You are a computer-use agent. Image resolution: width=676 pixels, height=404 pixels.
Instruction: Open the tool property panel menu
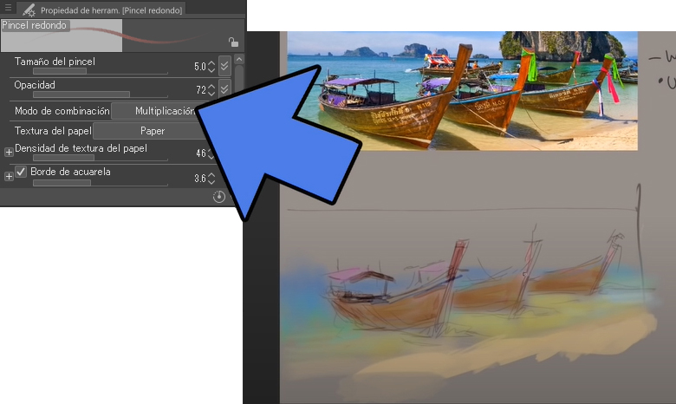pyautogui.click(x=9, y=10)
